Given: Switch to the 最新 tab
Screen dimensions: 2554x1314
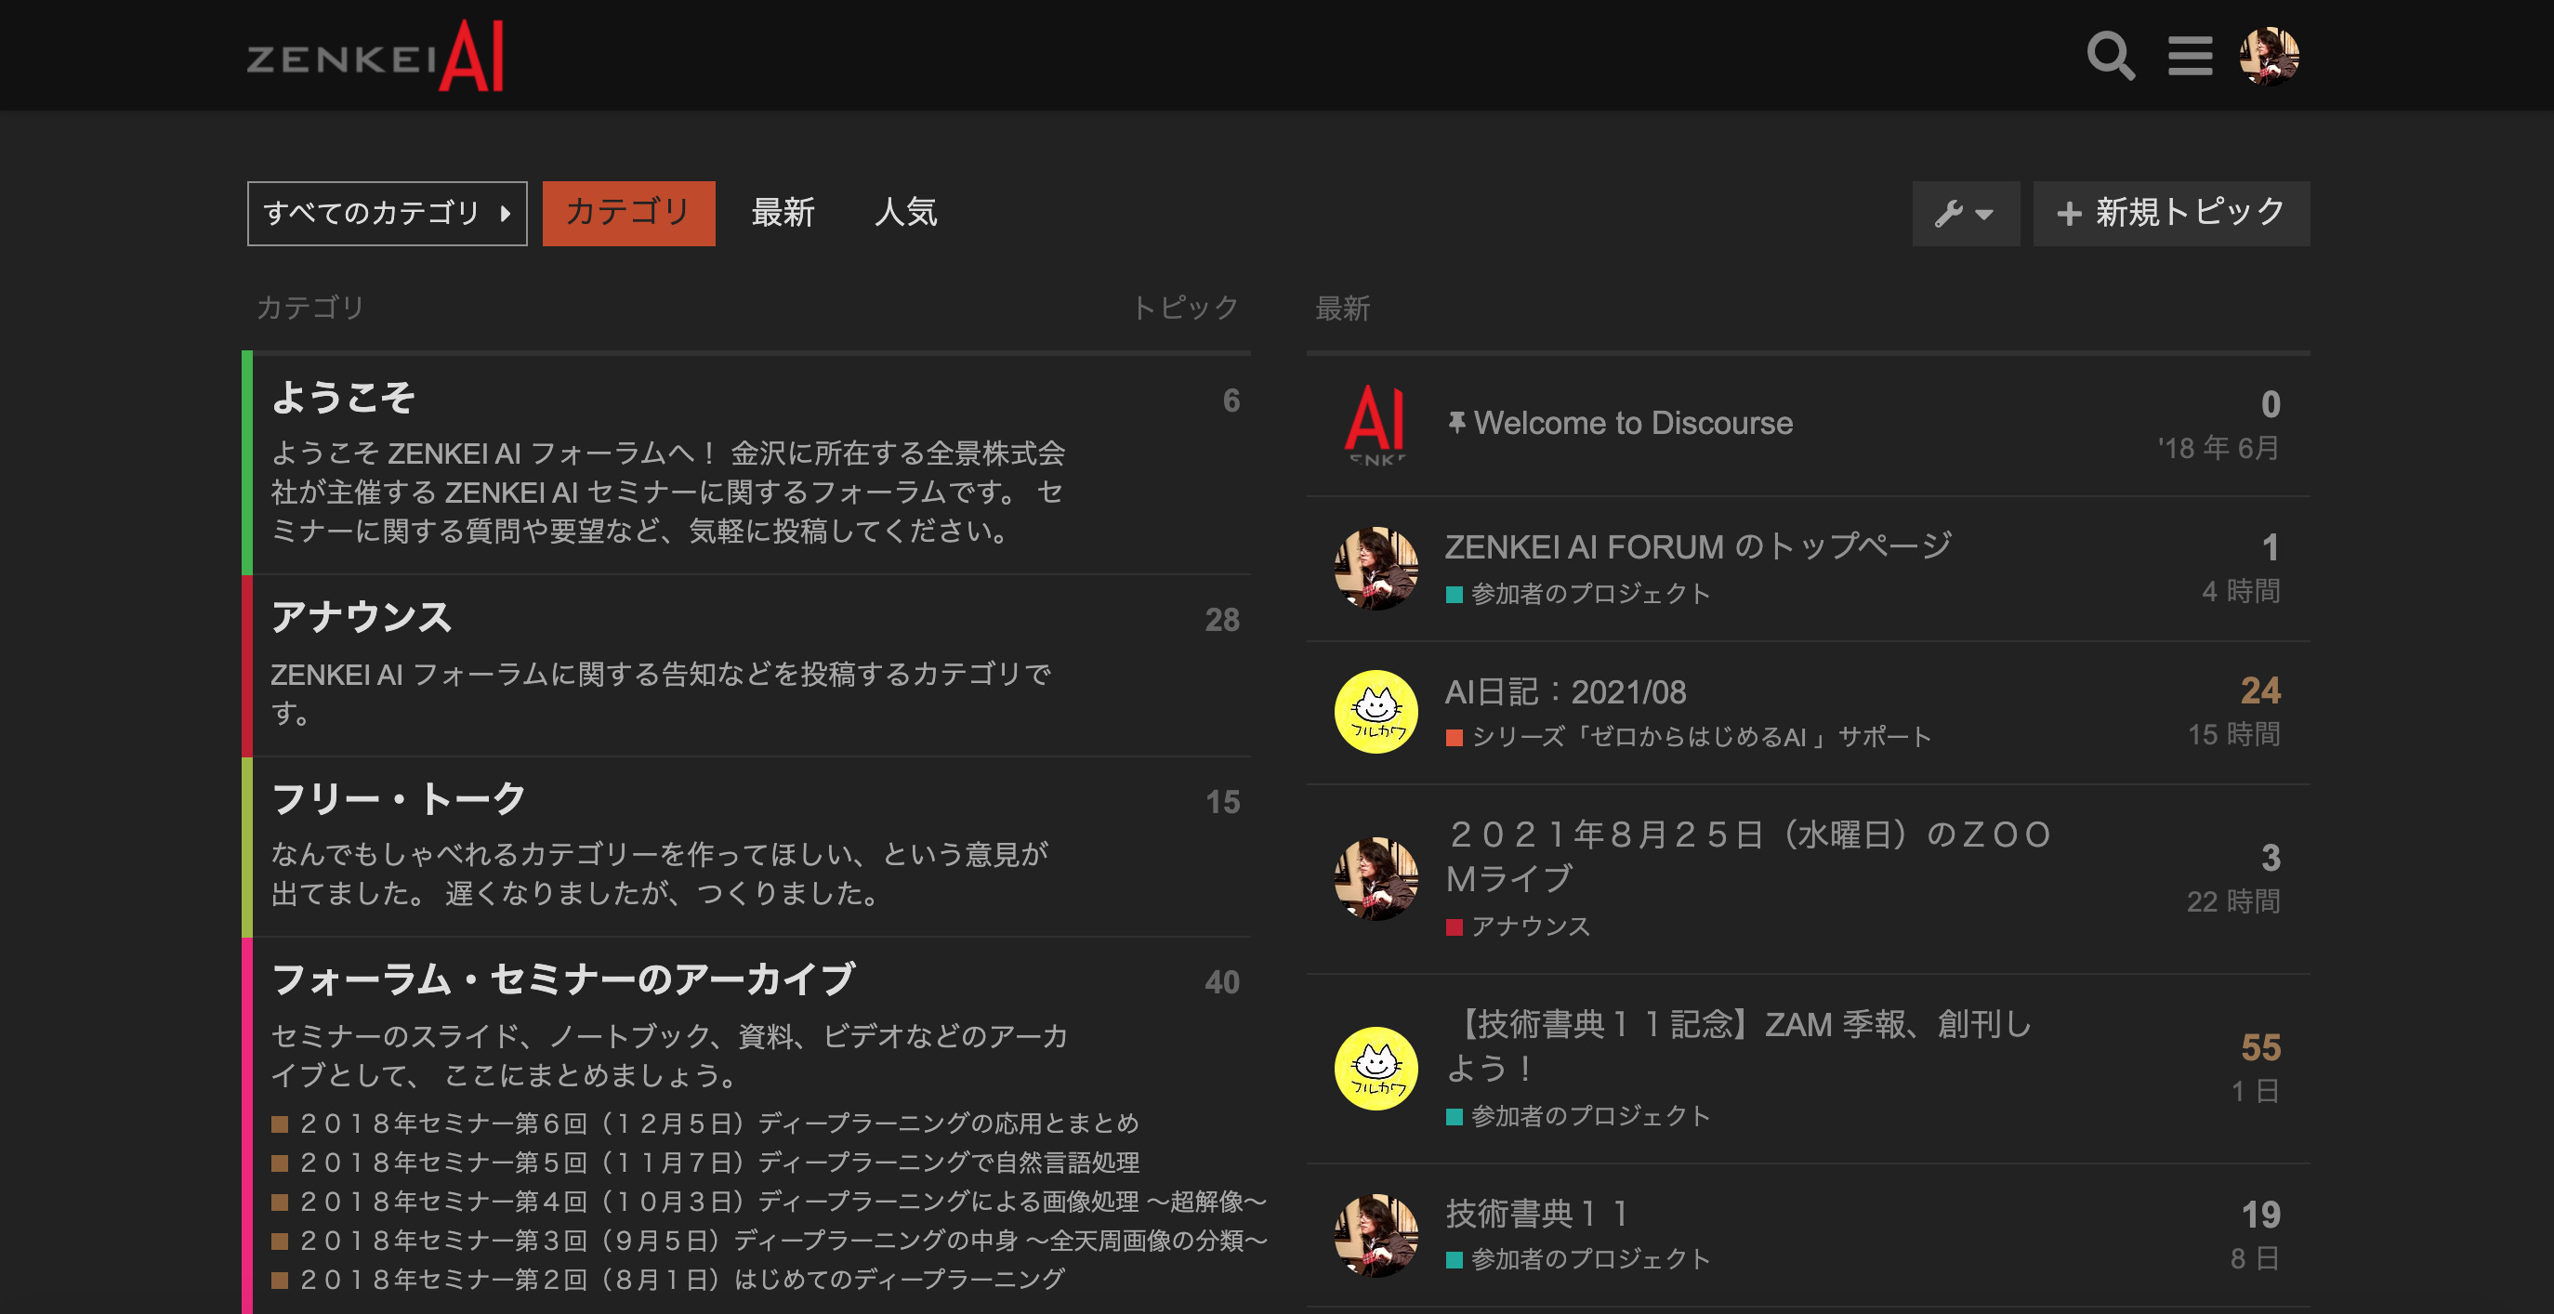Looking at the screenshot, I should pyautogui.click(x=783, y=213).
